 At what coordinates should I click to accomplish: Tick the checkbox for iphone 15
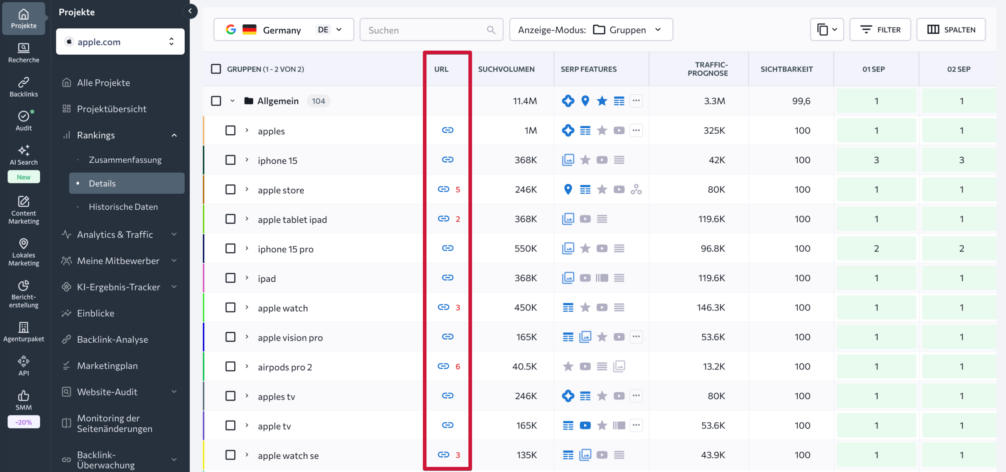point(230,160)
